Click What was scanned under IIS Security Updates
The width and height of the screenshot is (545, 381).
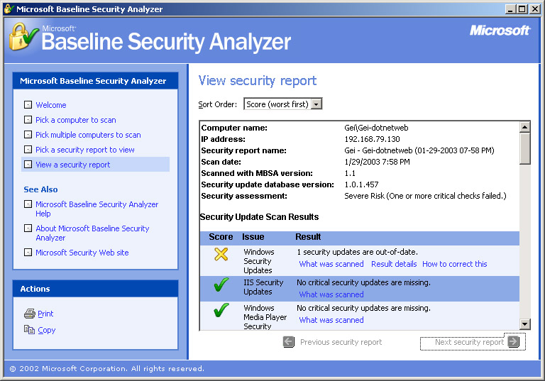331,294
